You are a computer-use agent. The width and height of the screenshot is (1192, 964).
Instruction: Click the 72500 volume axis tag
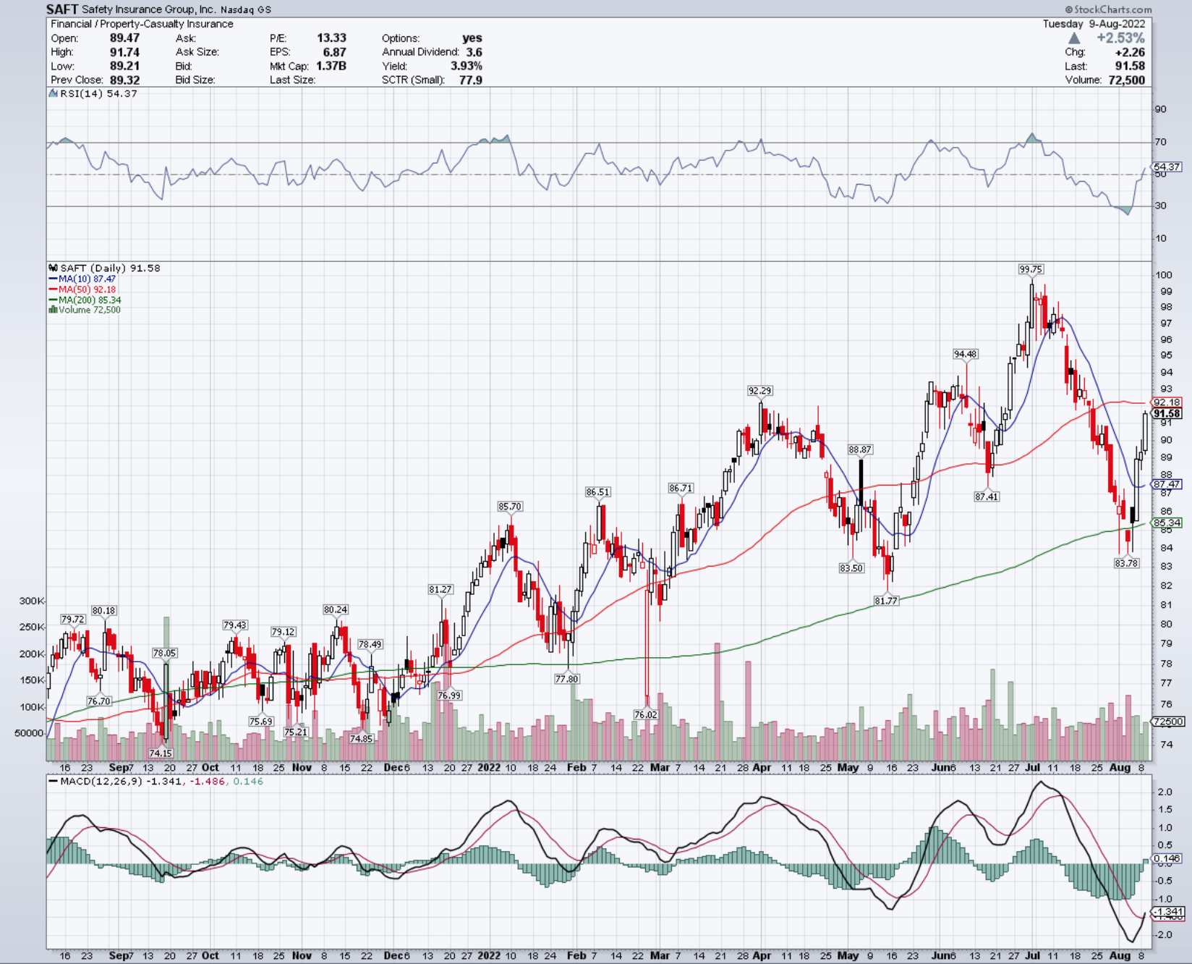(1168, 722)
